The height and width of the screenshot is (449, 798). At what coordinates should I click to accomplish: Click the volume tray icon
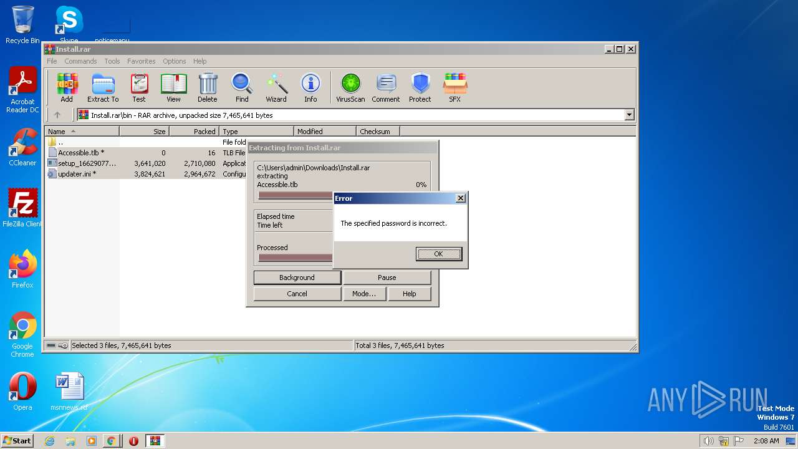click(x=708, y=441)
